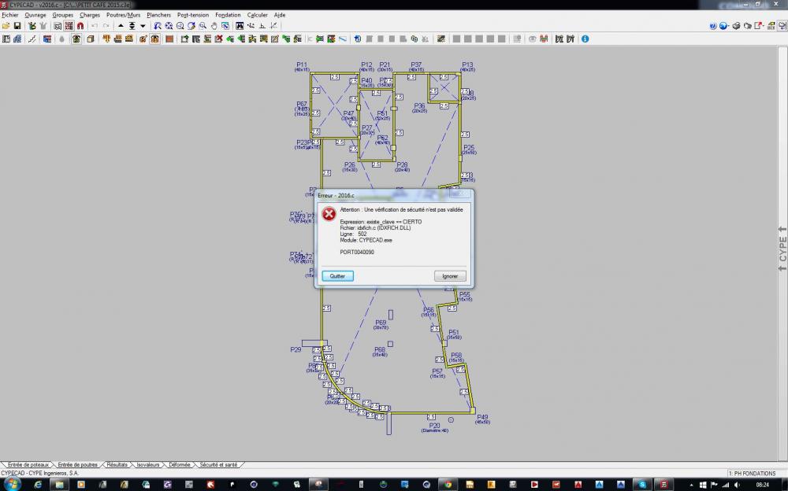This screenshot has height=491, width=788.
Task: Open the Post-tension menu
Action: pos(193,15)
